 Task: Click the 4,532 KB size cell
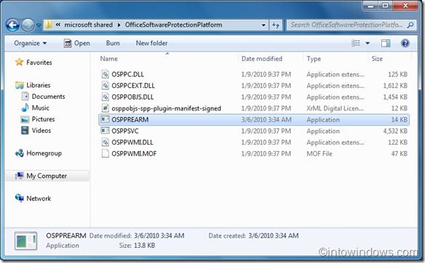point(395,131)
